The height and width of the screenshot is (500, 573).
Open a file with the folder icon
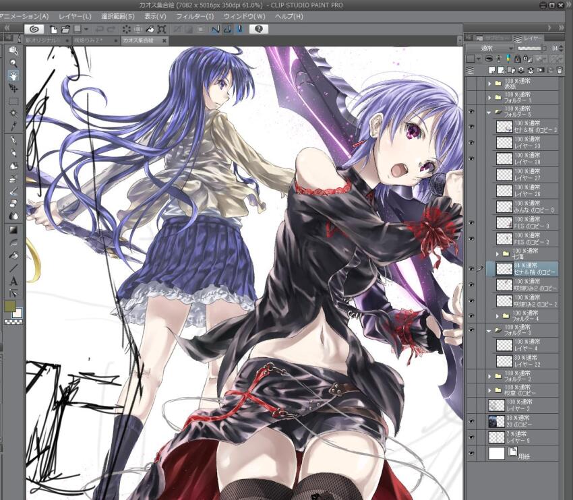[x=65, y=29]
